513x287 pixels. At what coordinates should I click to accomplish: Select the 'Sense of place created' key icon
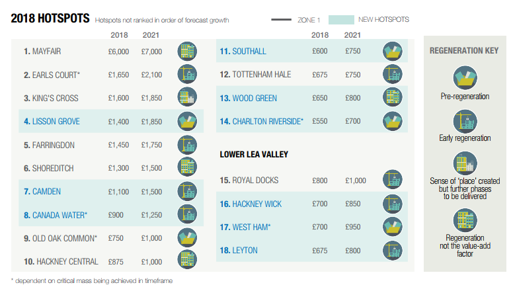(x=465, y=163)
